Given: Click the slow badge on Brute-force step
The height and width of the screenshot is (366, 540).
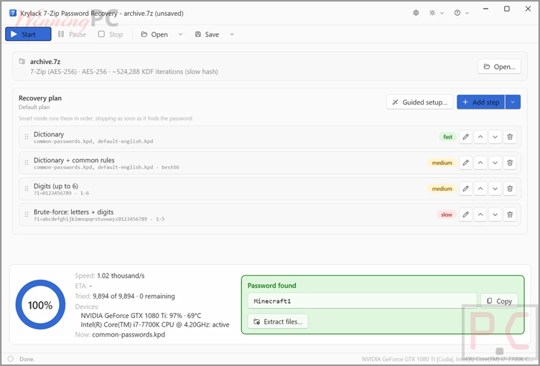Looking at the screenshot, I should [x=447, y=215].
